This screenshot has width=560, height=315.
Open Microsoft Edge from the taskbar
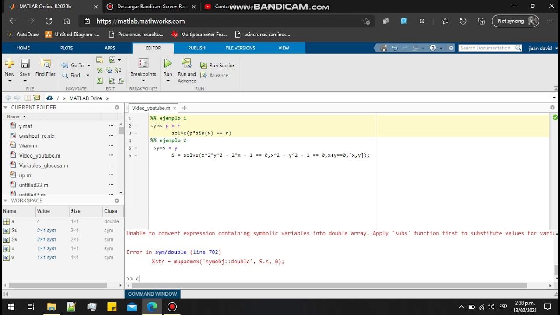(152, 307)
